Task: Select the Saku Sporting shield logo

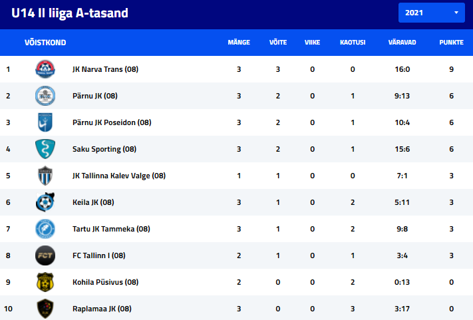Action: click(x=45, y=149)
